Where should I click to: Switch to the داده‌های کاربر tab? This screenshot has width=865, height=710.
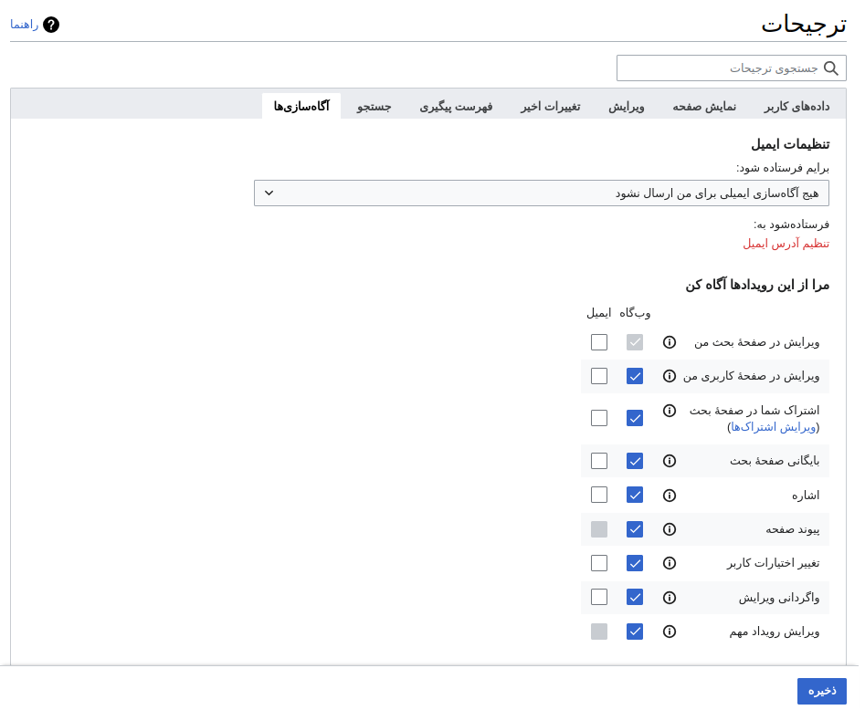pyautogui.click(x=796, y=107)
